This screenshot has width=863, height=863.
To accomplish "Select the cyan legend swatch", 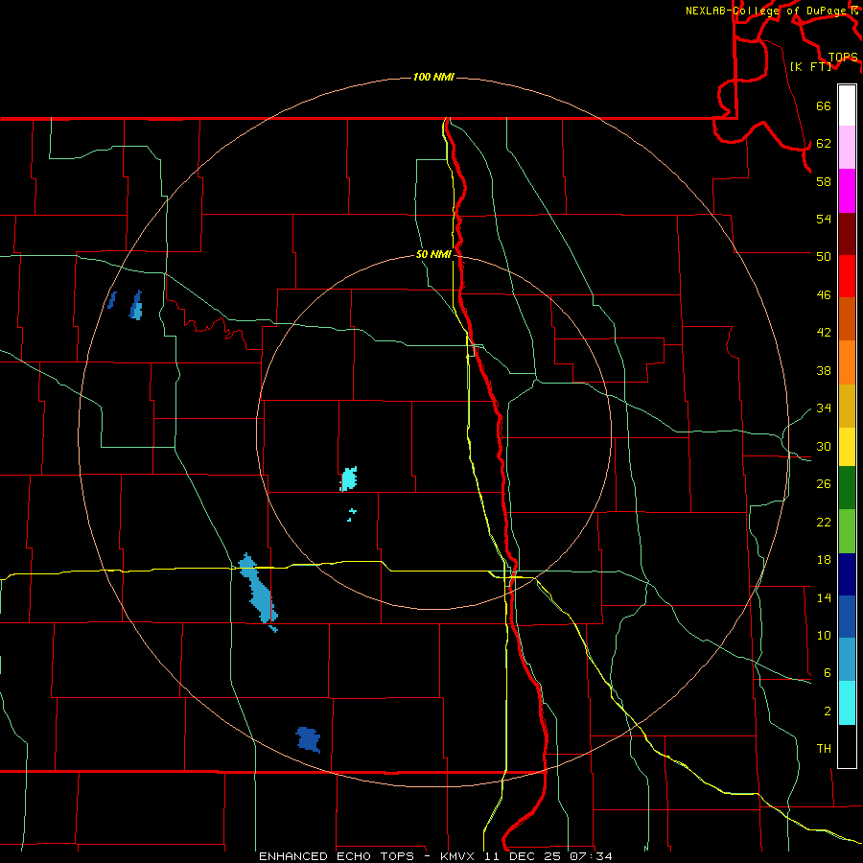I will 847,703.
